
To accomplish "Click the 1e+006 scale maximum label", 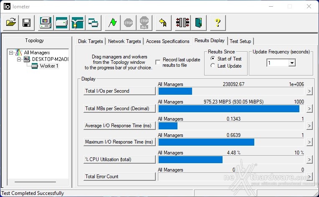I will tap(296, 84).
